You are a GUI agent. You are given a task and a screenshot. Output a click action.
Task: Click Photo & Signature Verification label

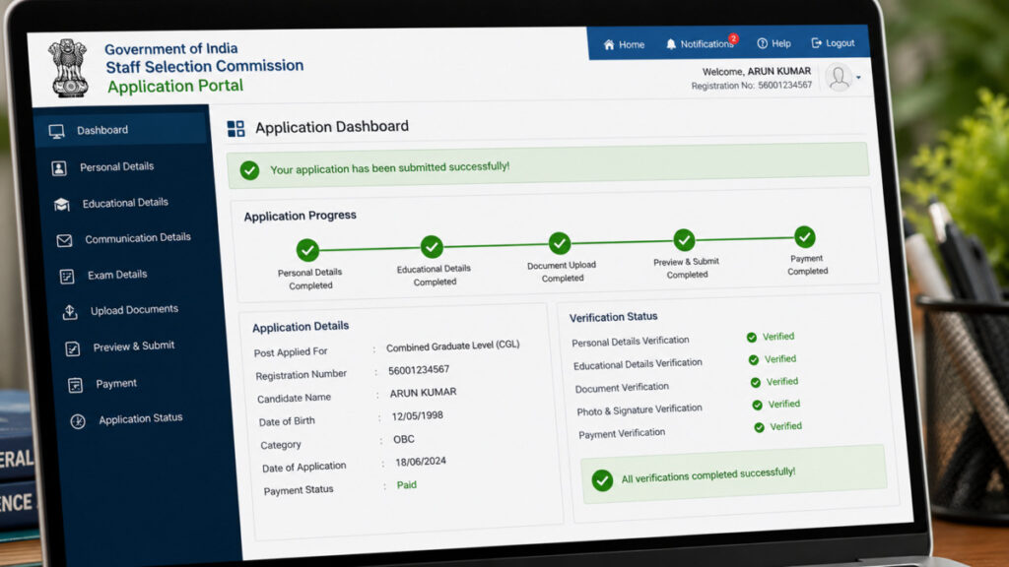click(639, 410)
